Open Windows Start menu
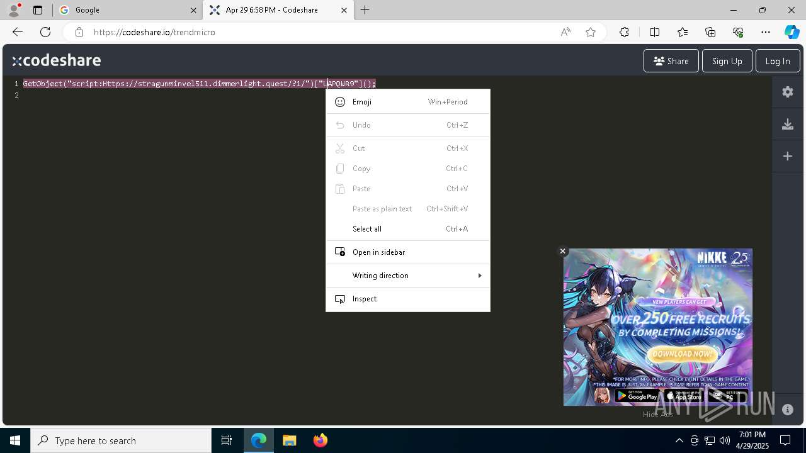Screen dimensions: 806x453 point(15,440)
